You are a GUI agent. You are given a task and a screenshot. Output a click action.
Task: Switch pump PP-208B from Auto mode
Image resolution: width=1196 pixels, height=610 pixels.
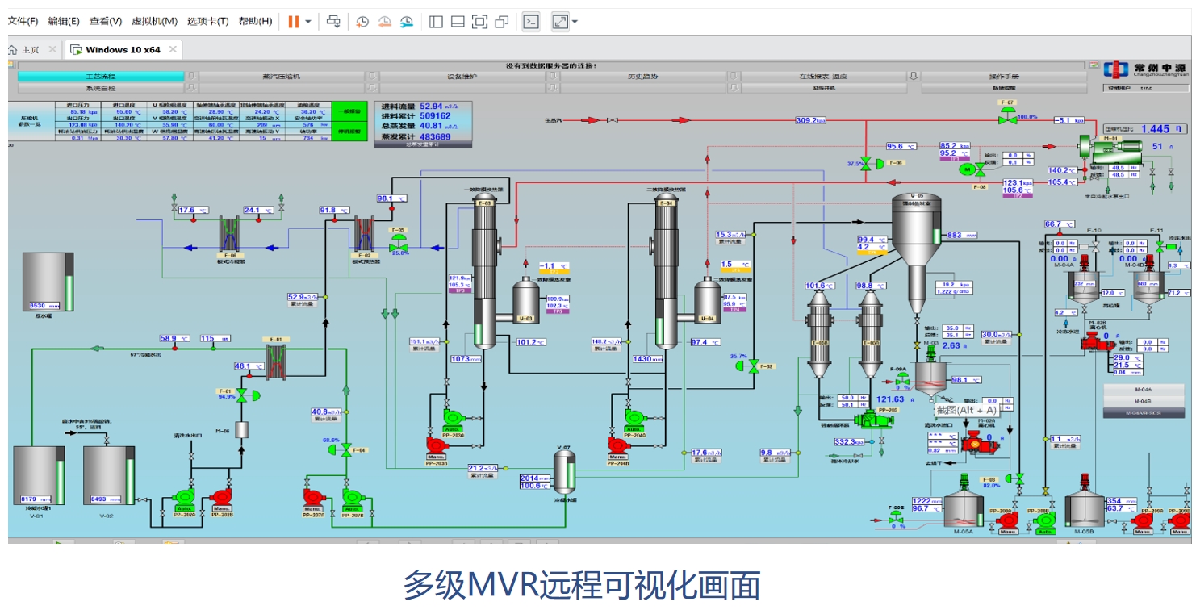1046,532
